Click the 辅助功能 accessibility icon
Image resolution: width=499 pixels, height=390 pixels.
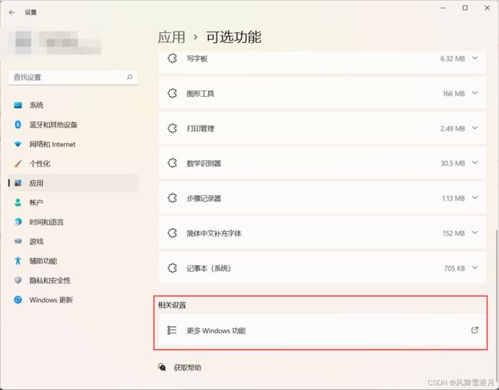pos(18,261)
